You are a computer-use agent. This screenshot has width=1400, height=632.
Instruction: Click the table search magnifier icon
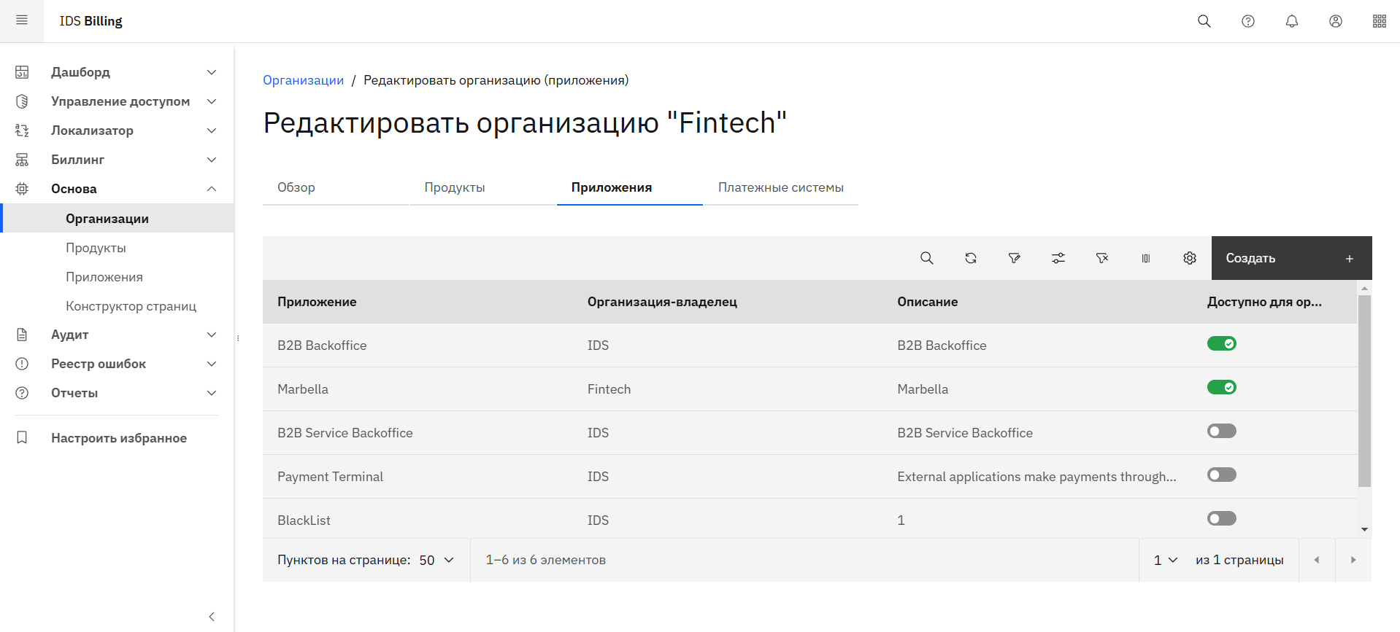pyautogui.click(x=926, y=258)
